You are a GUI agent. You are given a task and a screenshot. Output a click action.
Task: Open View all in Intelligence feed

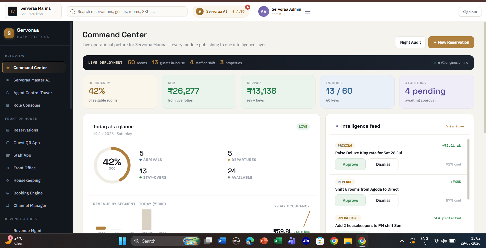click(455, 126)
